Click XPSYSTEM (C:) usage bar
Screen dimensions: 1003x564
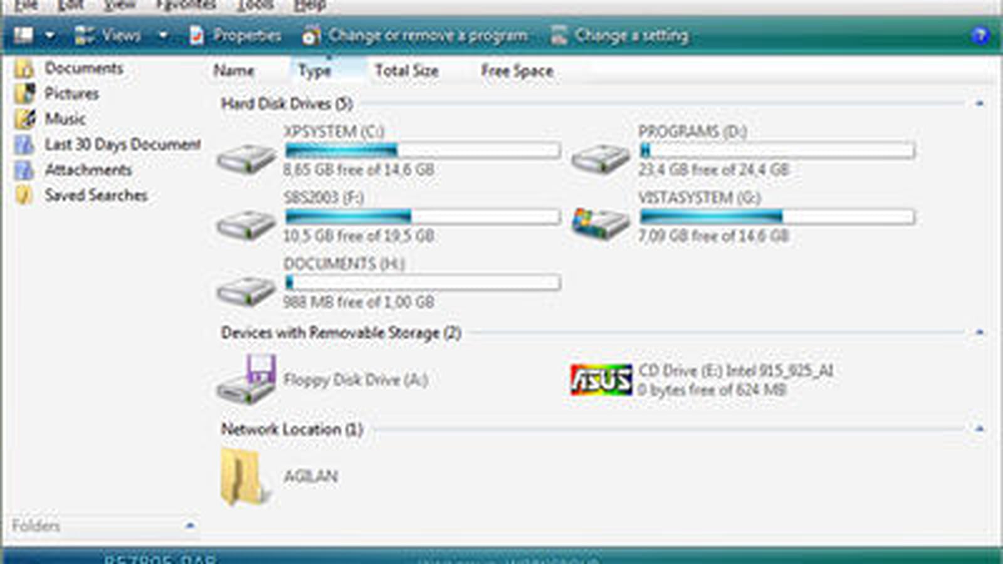click(422, 150)
